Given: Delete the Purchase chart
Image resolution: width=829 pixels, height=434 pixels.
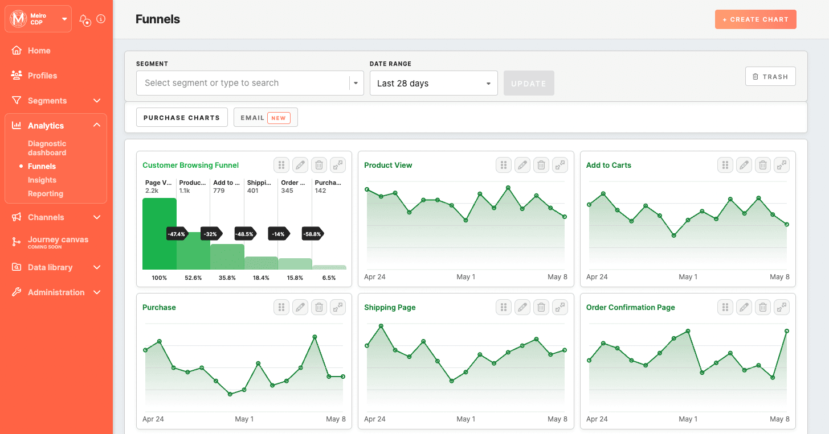Looking at the screenshot, I should pos(318,307).
